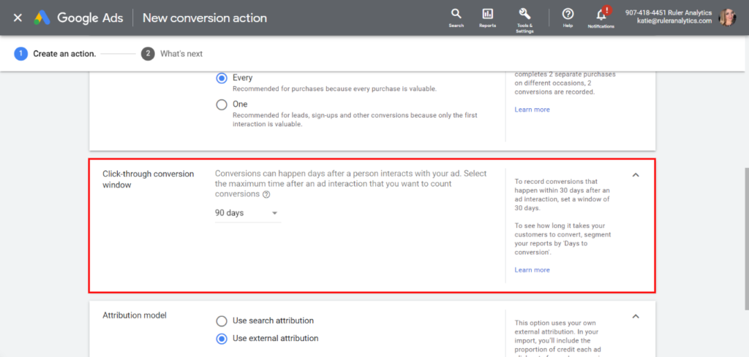Viewport: 749px width, 357px height.
Task: Open the '90 days' conversion window dropdown
Action: tap(246, 213)
